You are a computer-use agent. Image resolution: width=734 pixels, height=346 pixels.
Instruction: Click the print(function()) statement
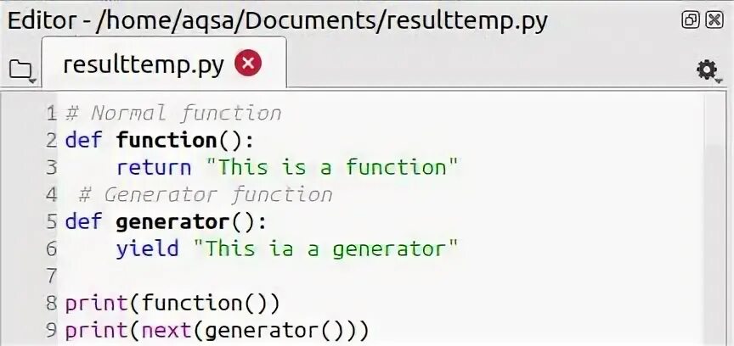point(172,303)
